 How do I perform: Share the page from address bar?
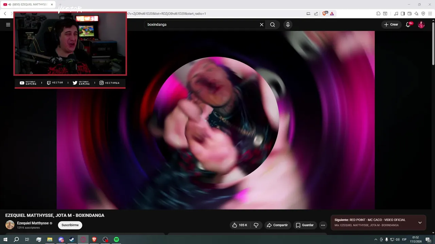pos(316,14)
